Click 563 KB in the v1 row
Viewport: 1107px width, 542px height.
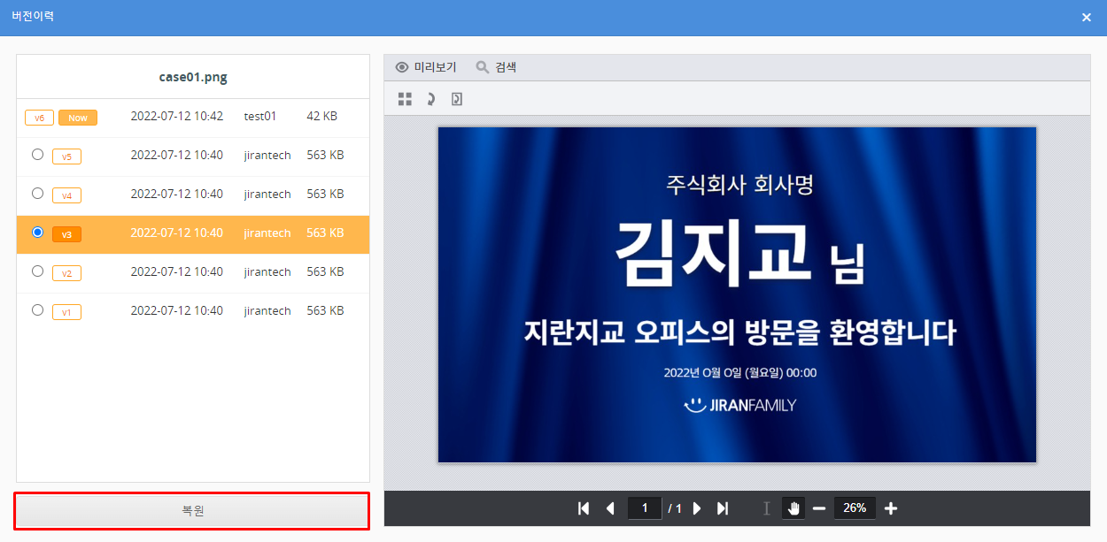pos(325,310)
